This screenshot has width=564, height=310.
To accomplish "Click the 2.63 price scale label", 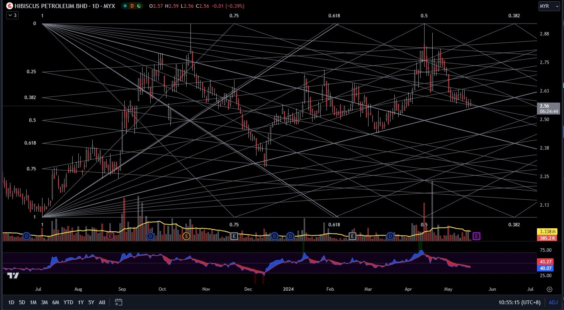I will click(x=544, y=91).
